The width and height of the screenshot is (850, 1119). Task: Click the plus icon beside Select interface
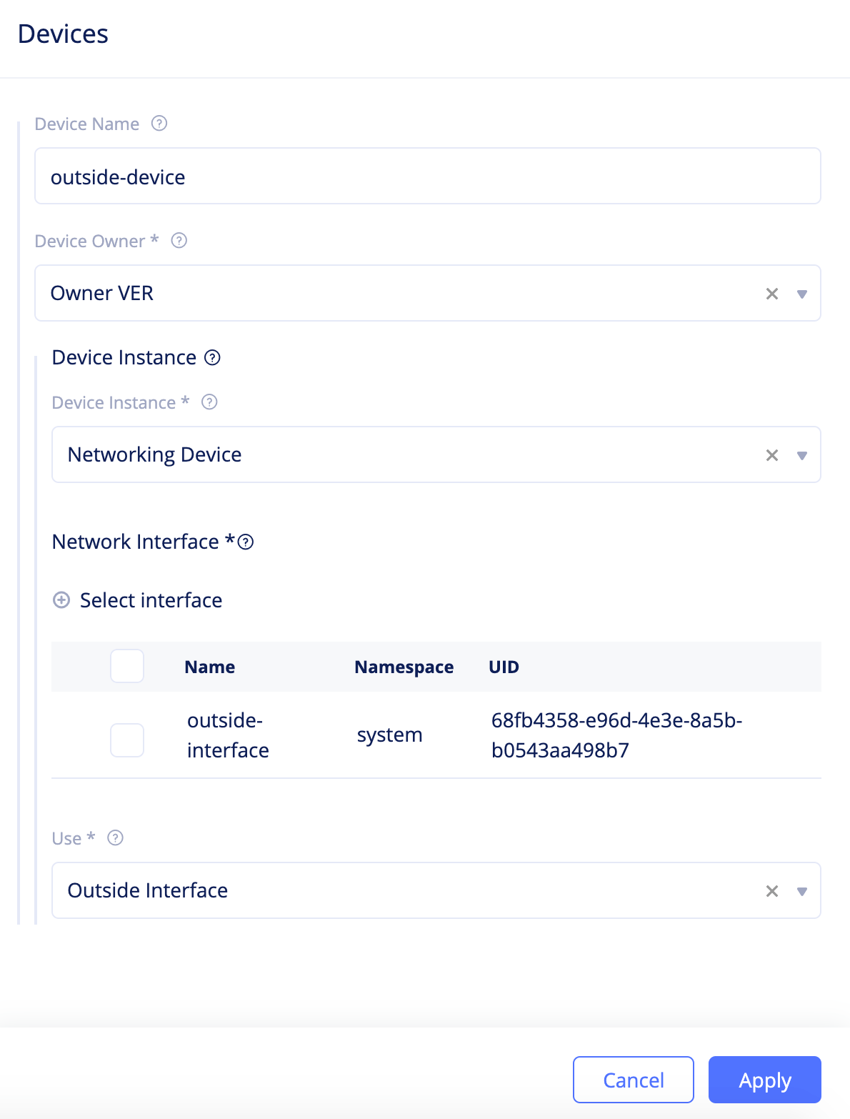(61, 600)
